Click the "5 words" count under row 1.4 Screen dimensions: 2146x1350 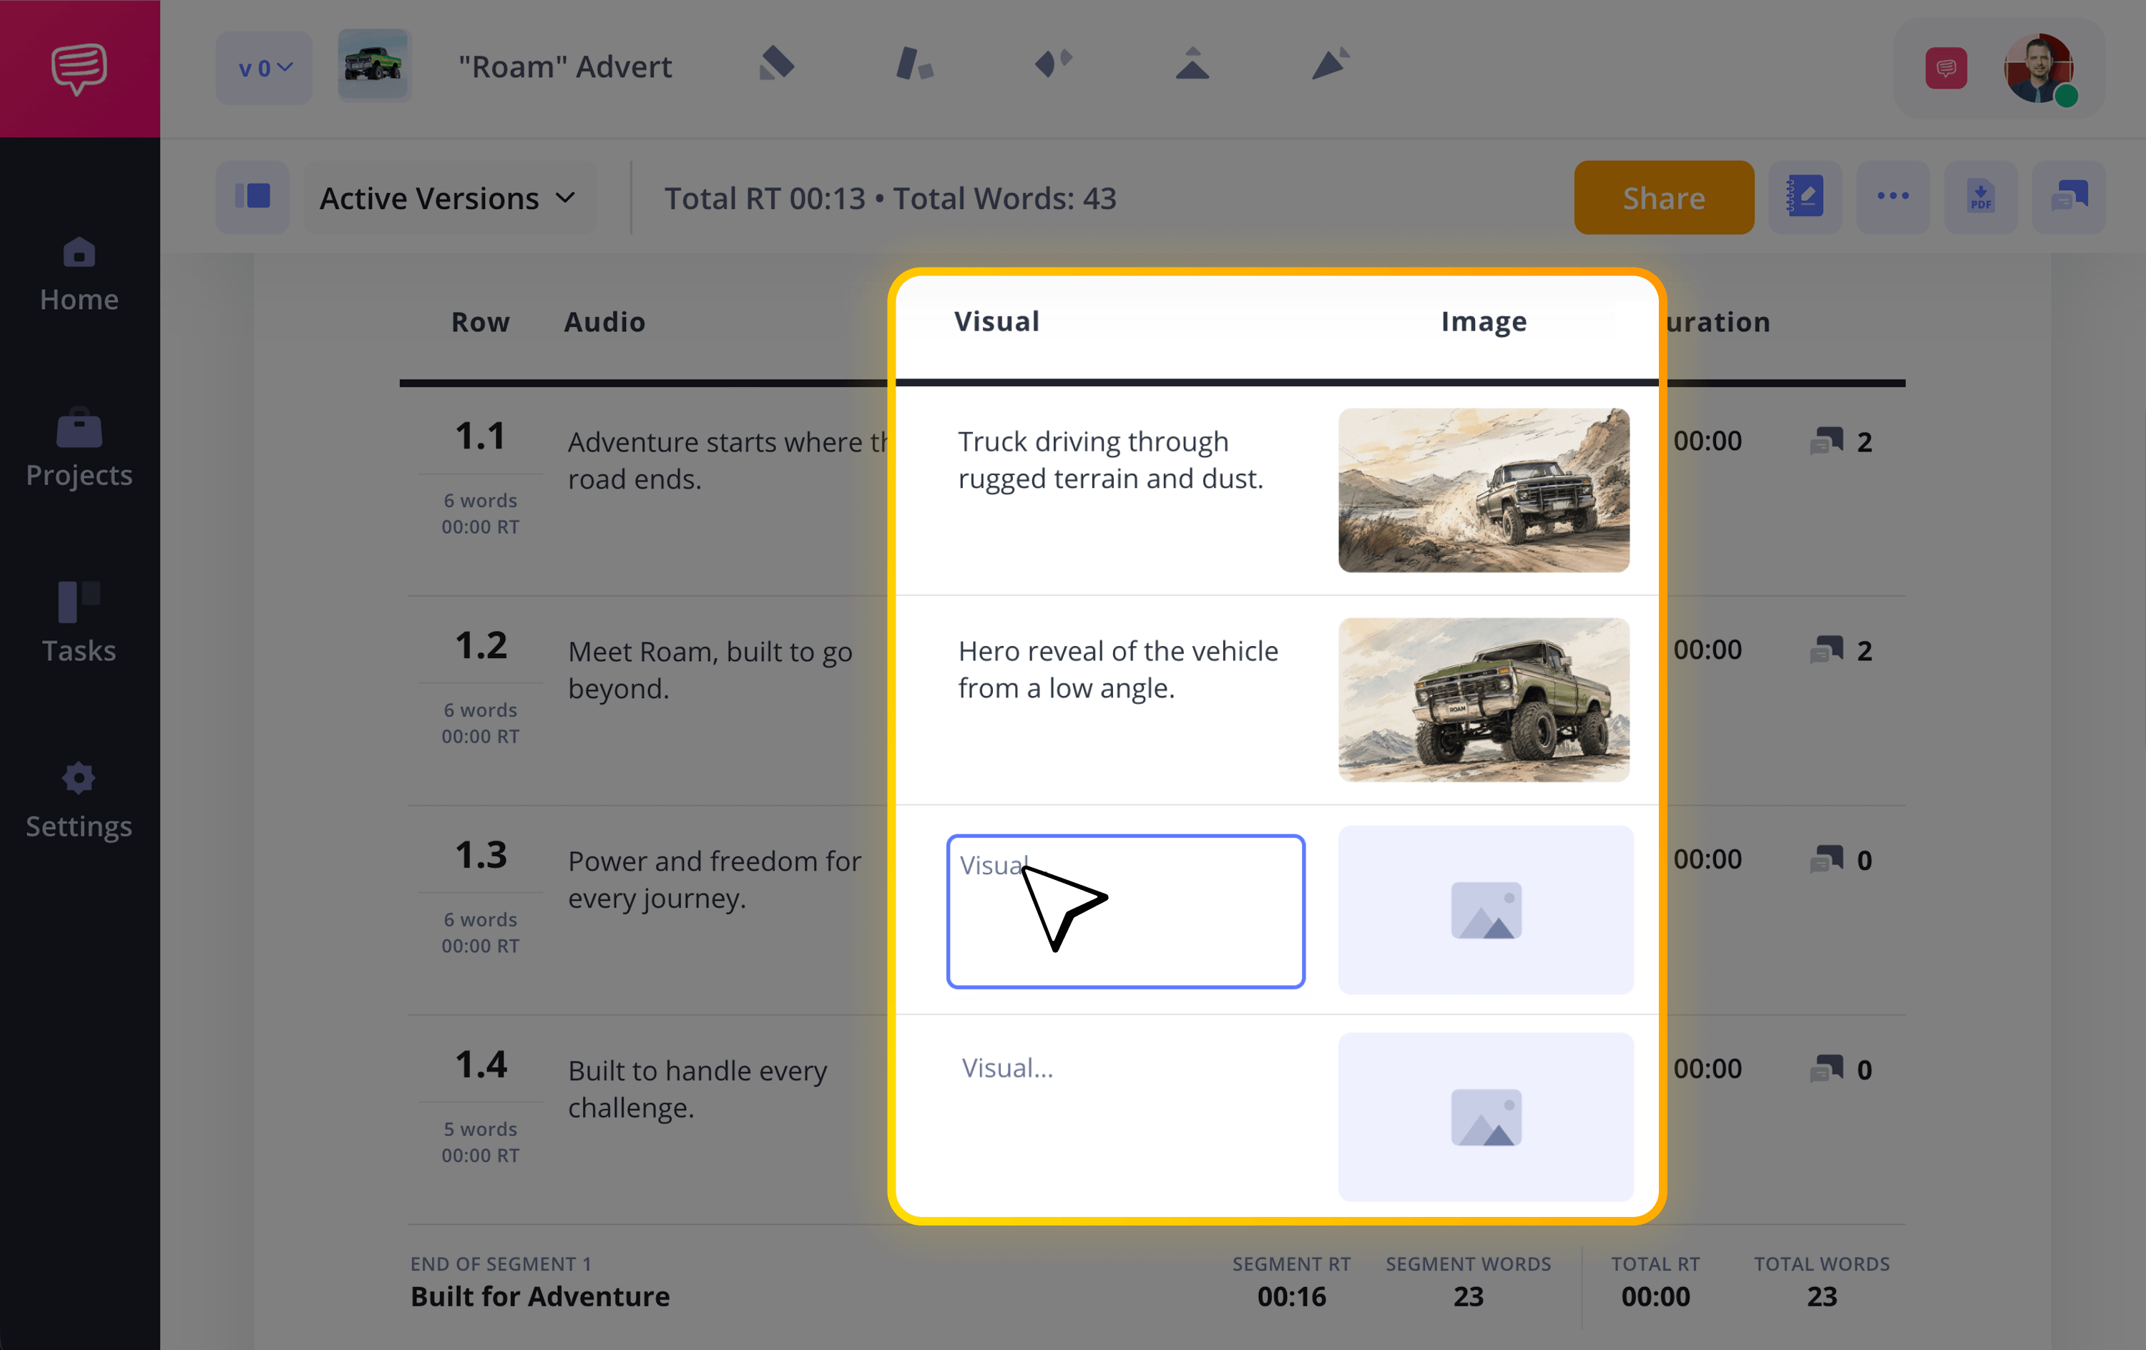coord(481,1129)
